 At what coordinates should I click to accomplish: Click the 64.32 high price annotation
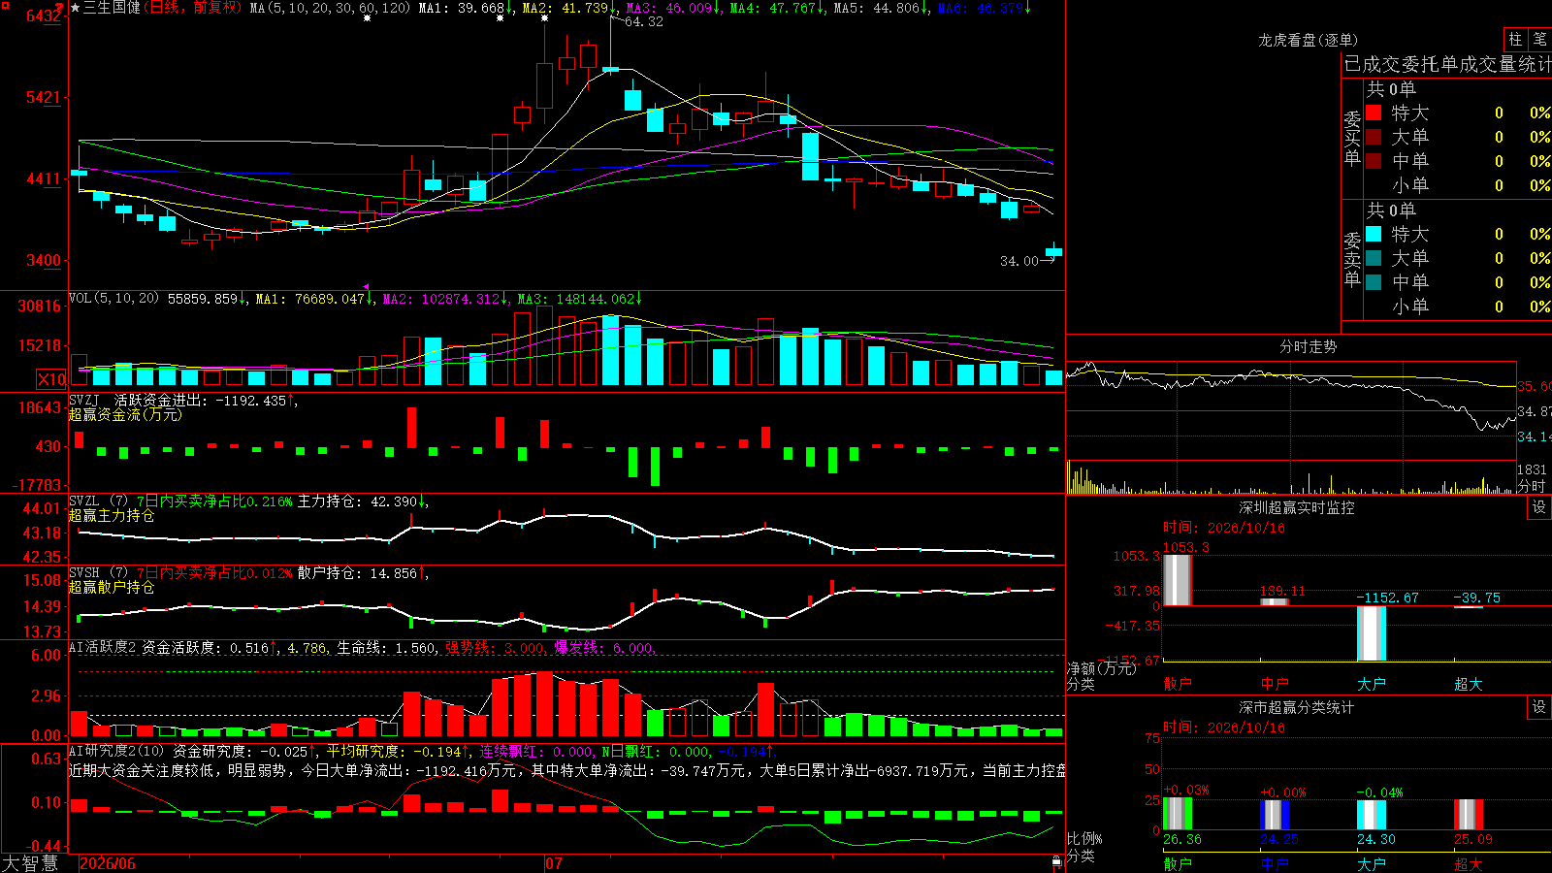pos(644,21)
